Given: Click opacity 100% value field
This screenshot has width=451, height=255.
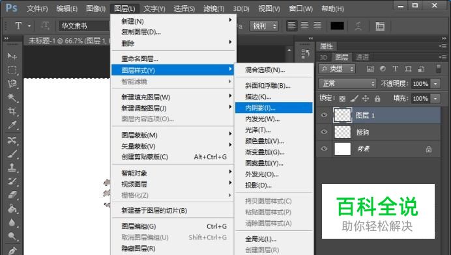Looking at the screenshot, I should [x=420, y=84].
